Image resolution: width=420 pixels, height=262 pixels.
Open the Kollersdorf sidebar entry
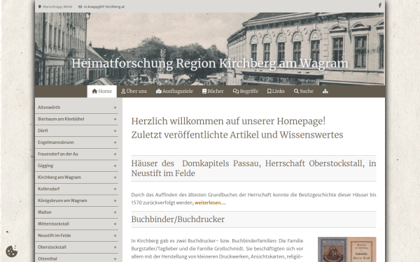point(49,189)
